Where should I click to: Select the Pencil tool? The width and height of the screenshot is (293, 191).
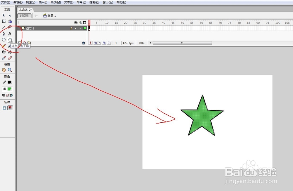tap(4, 46)
